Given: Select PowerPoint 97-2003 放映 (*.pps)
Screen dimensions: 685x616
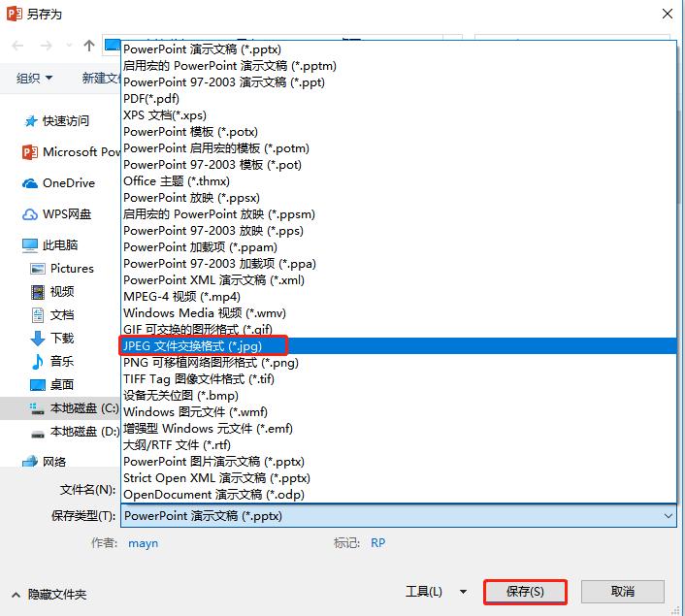Looking at the screenshot, I should [x=399, y=231].
